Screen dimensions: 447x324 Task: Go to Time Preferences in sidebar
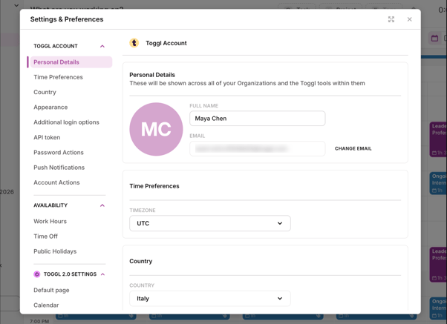coord(58,77)
